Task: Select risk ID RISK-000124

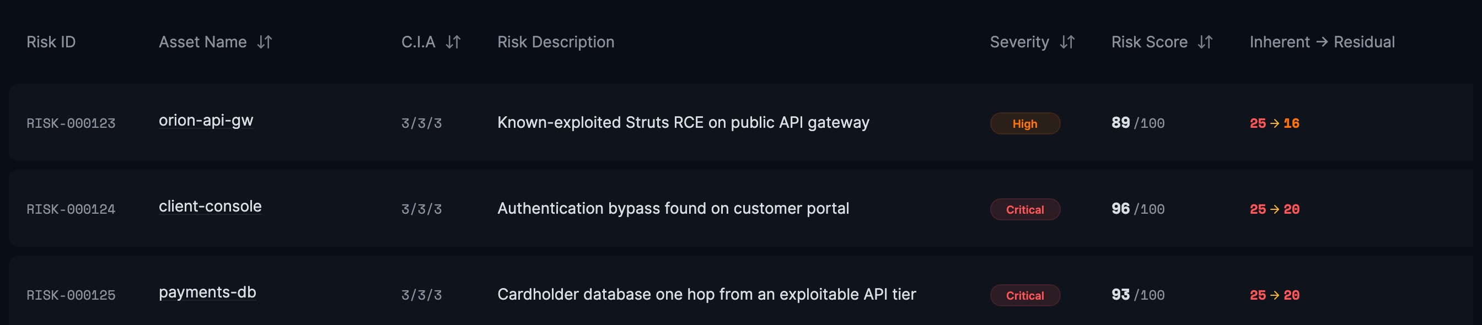Action: (71, 209)
